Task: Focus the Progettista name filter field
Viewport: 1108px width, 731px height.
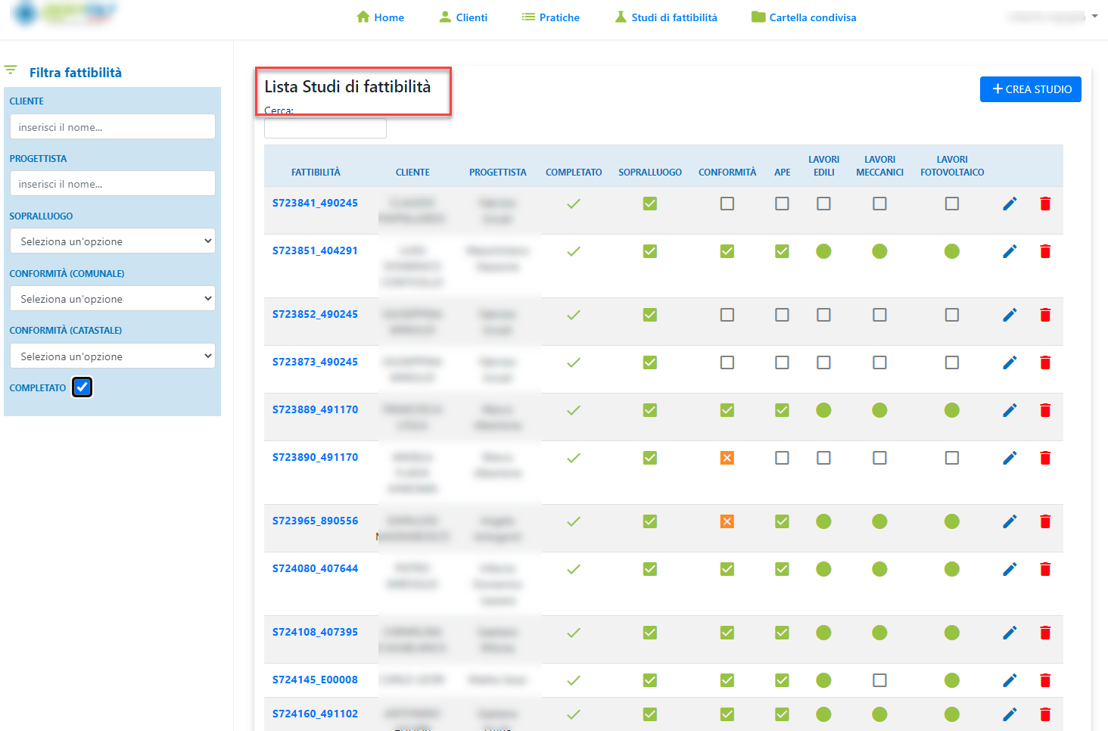Action: click(113, 183)
